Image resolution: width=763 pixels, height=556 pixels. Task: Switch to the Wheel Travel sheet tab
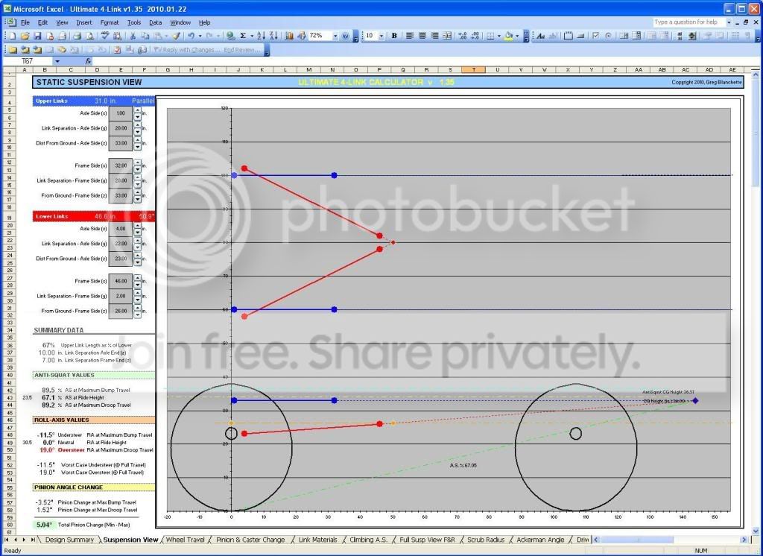point(186,540)
